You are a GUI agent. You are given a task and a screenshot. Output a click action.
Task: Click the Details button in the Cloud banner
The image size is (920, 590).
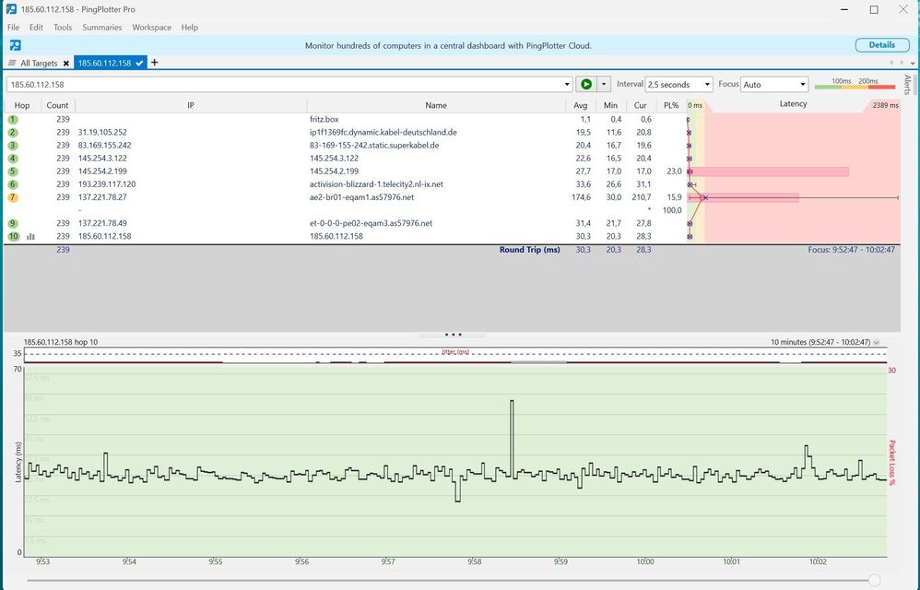pos(881,44)
